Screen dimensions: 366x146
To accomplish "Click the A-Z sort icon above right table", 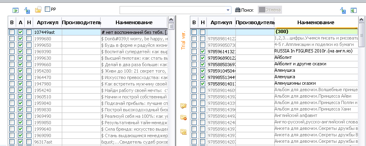I will click(x=343, y=10).
